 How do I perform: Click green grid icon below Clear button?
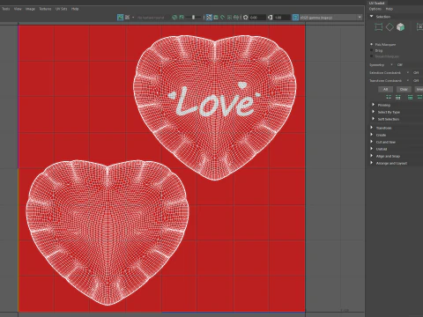coord(410,97)
